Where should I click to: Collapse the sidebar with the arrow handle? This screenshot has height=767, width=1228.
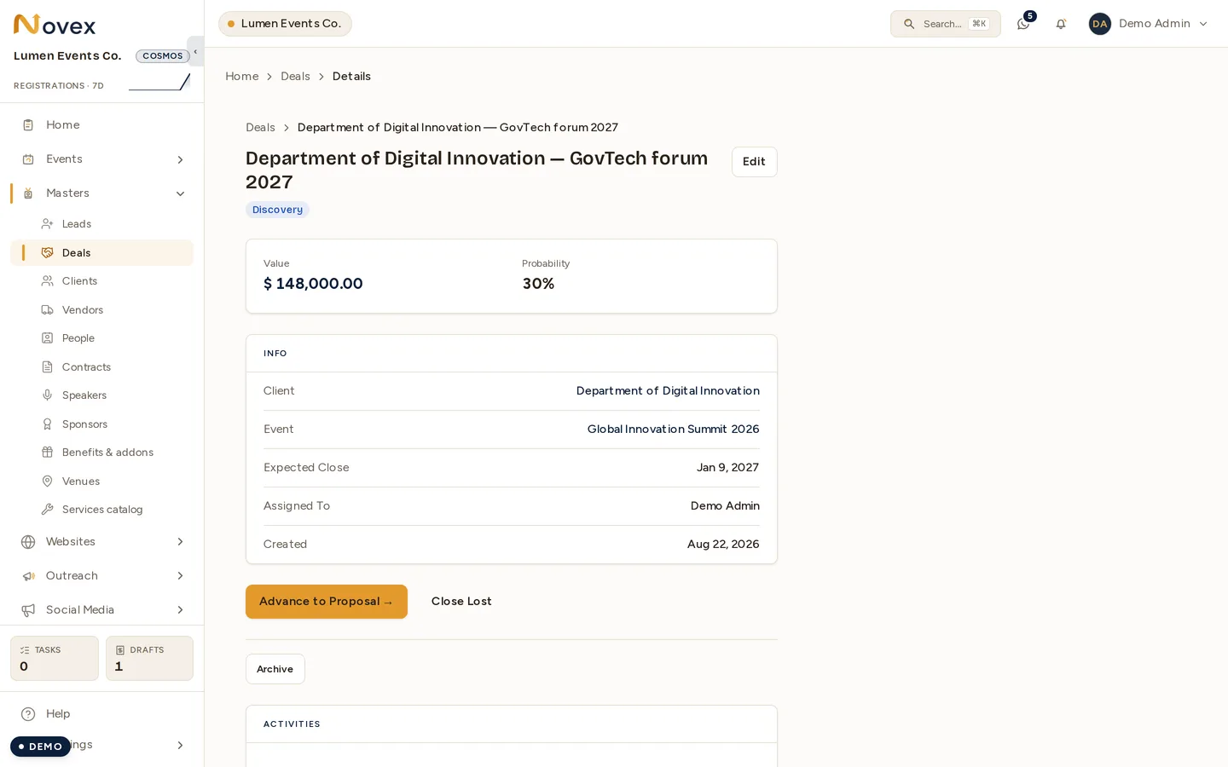[x=195, y=51]
